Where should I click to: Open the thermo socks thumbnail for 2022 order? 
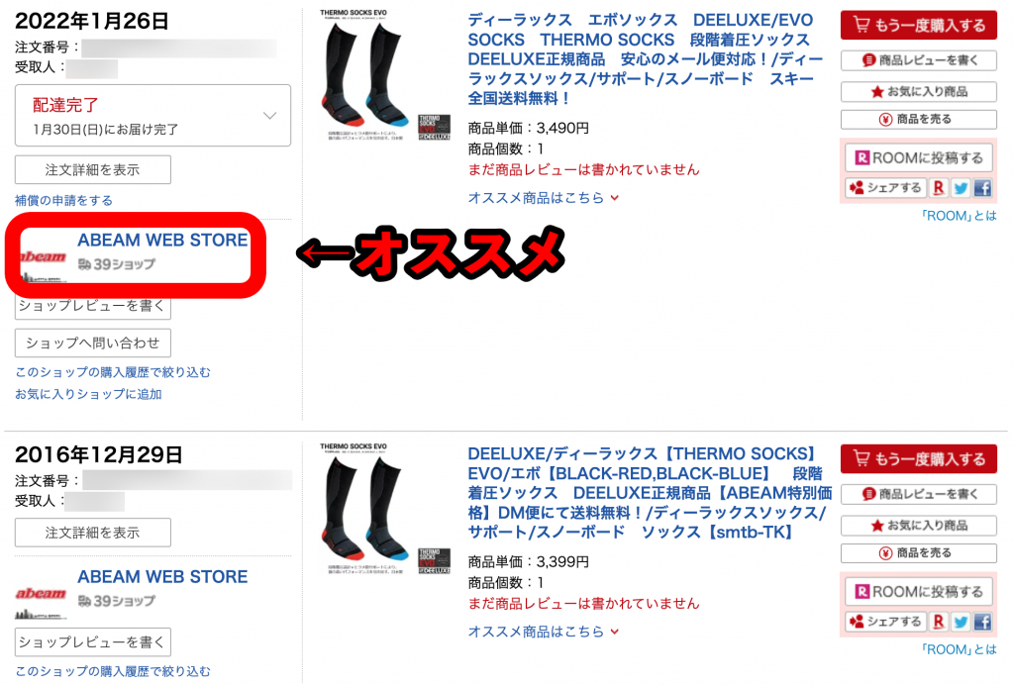385,75
